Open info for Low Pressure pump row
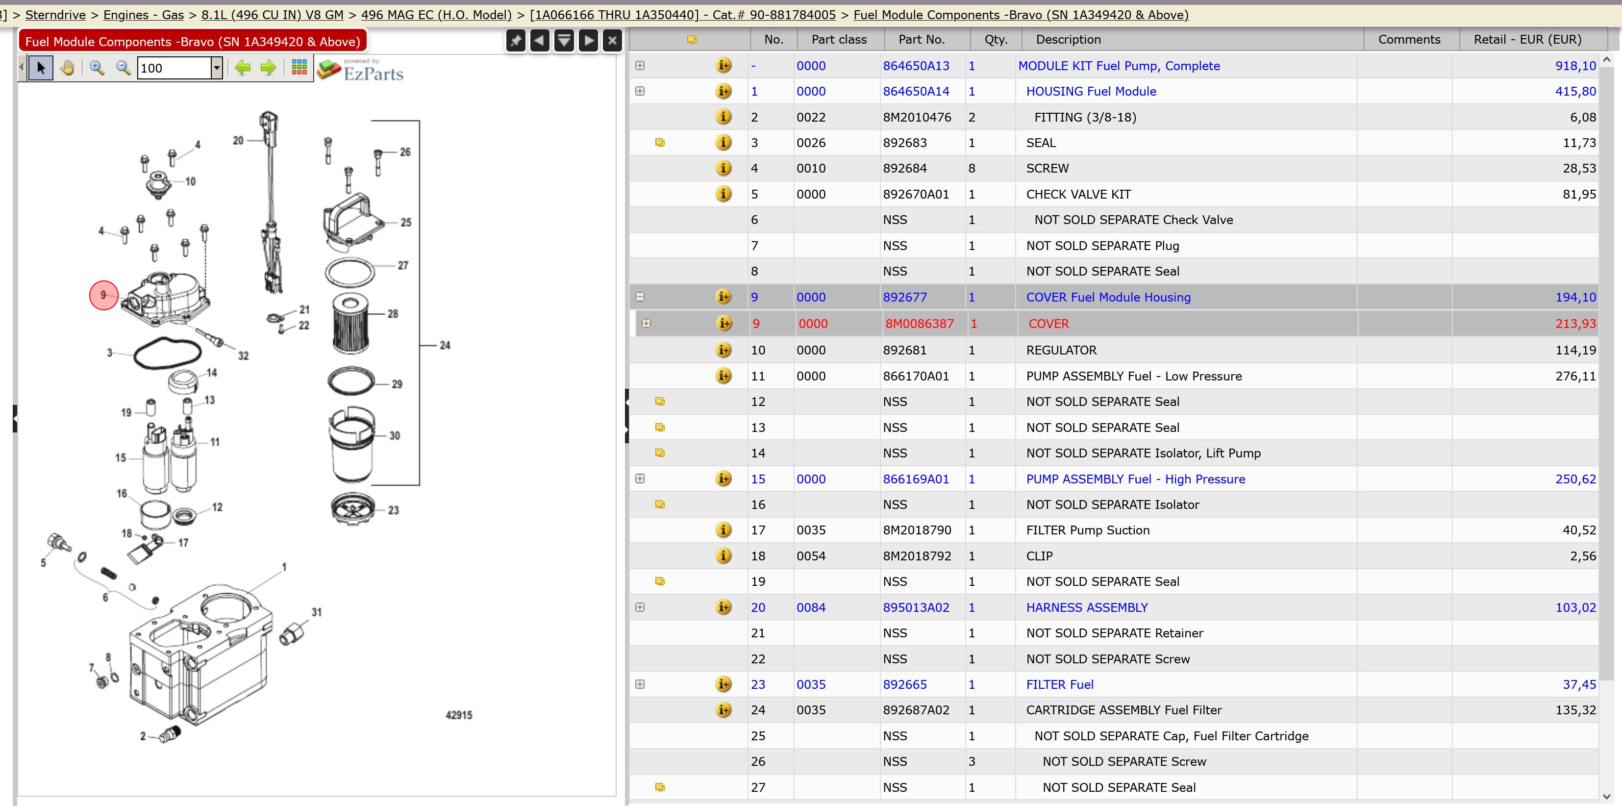This screenshot has height=806, width=1622. (724, 375)
